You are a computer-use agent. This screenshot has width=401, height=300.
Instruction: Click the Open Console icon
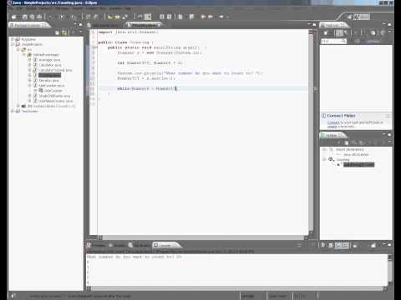pyautogui.click(x=373, y=245)
